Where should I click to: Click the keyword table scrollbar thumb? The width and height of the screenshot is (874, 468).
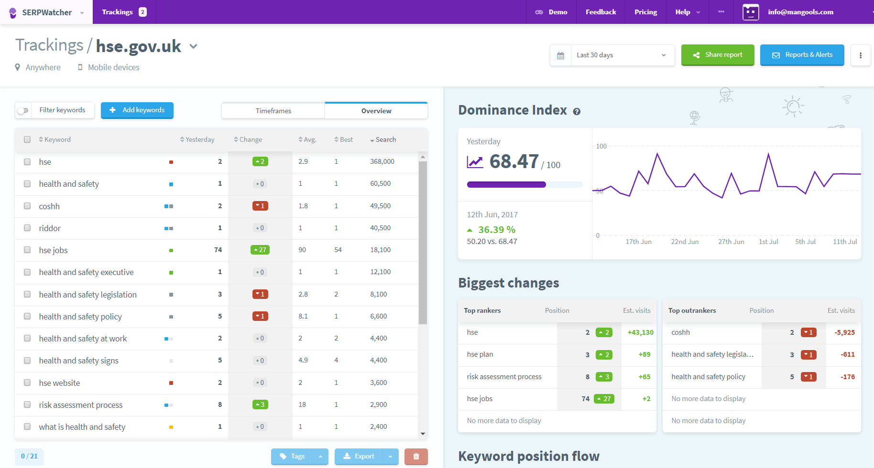click(423, 243)
